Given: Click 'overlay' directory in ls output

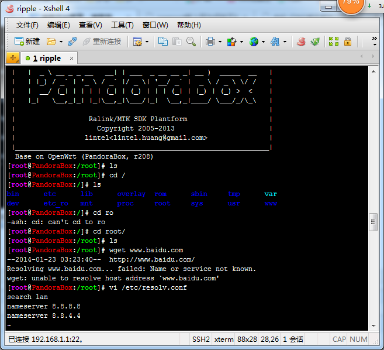Looking at the screenshot, I should tap(132, 194).
